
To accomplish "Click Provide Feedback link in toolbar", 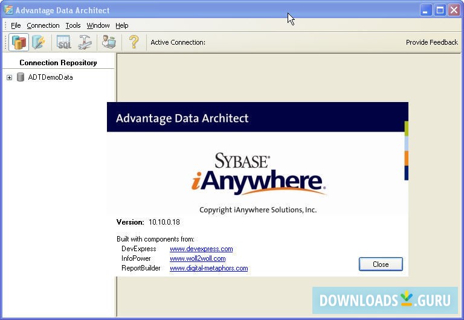I will 432,42.
